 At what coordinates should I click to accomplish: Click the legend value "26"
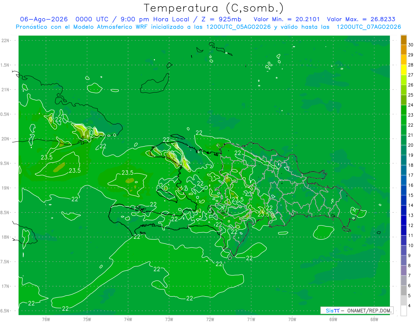point(411,85)
